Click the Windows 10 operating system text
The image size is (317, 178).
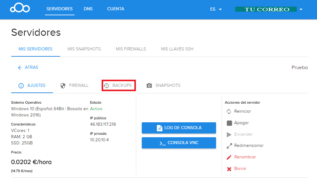[x=50, y=112]
